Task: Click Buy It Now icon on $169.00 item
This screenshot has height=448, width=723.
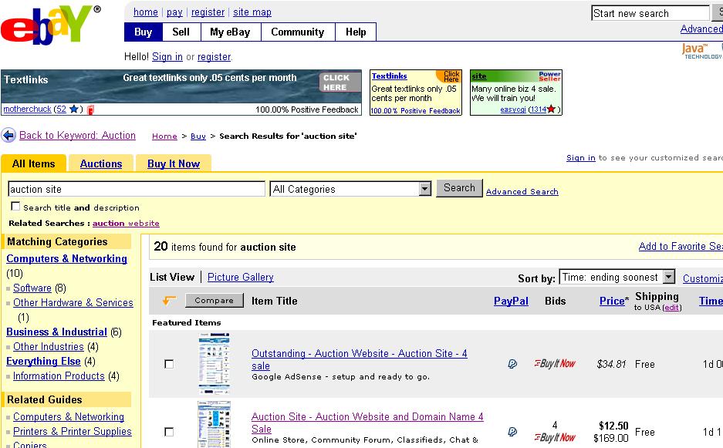Action: pos(555,437)
